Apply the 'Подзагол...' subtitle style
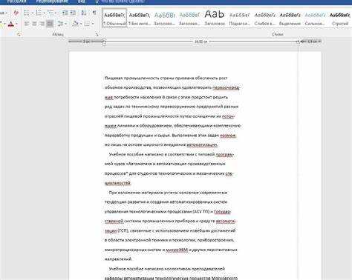This screenshot has height=280, width=352. tap(239, 19)
